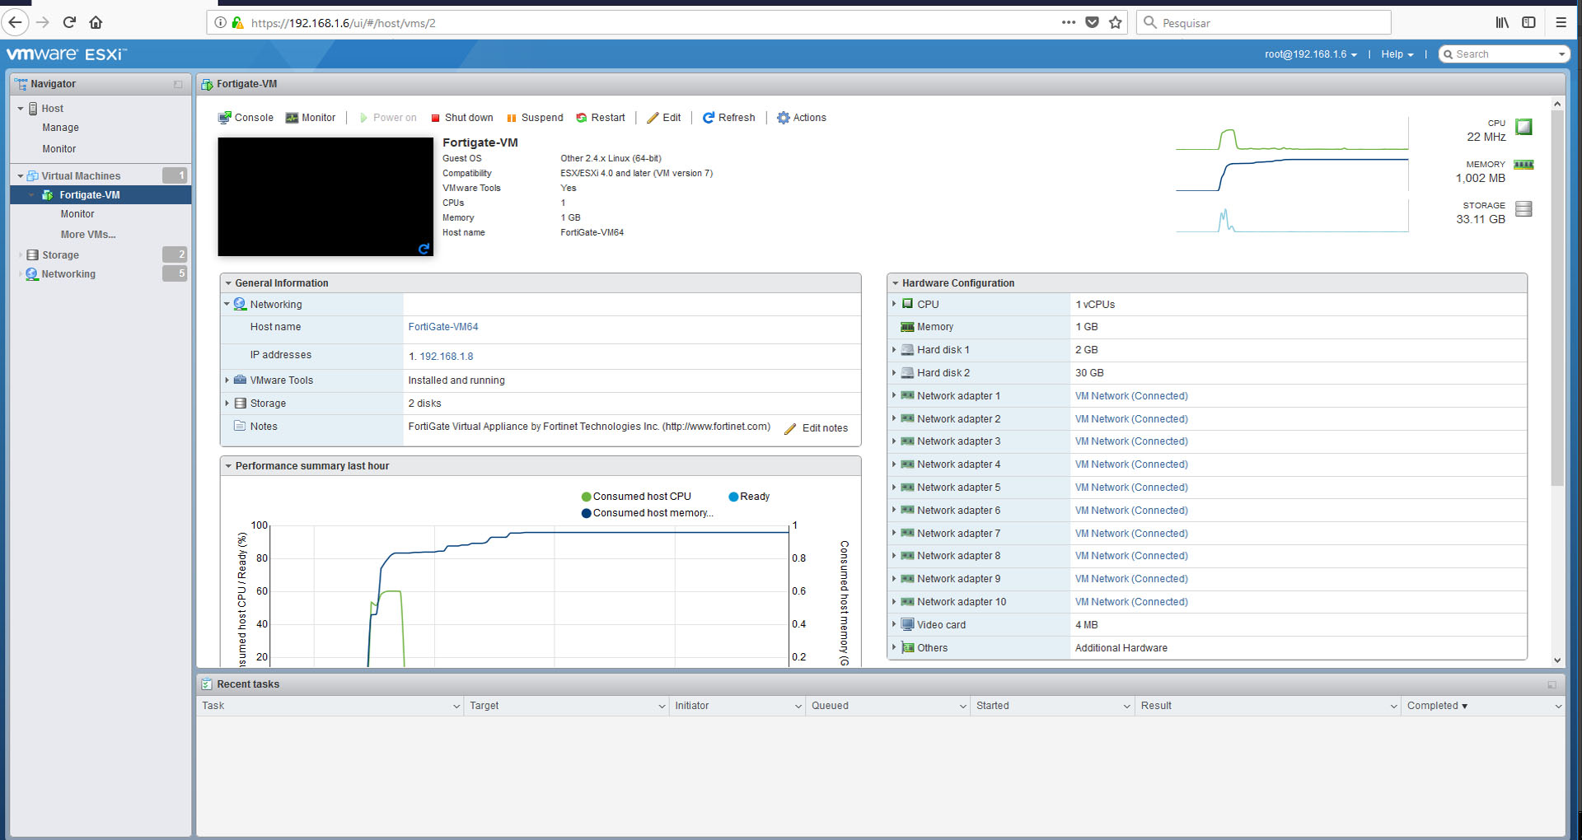Image resolution: width=1582 pixels, height=840 pixels.
Task: Open the FortiGate-VM64 host name link
Action: pos(443,327)
